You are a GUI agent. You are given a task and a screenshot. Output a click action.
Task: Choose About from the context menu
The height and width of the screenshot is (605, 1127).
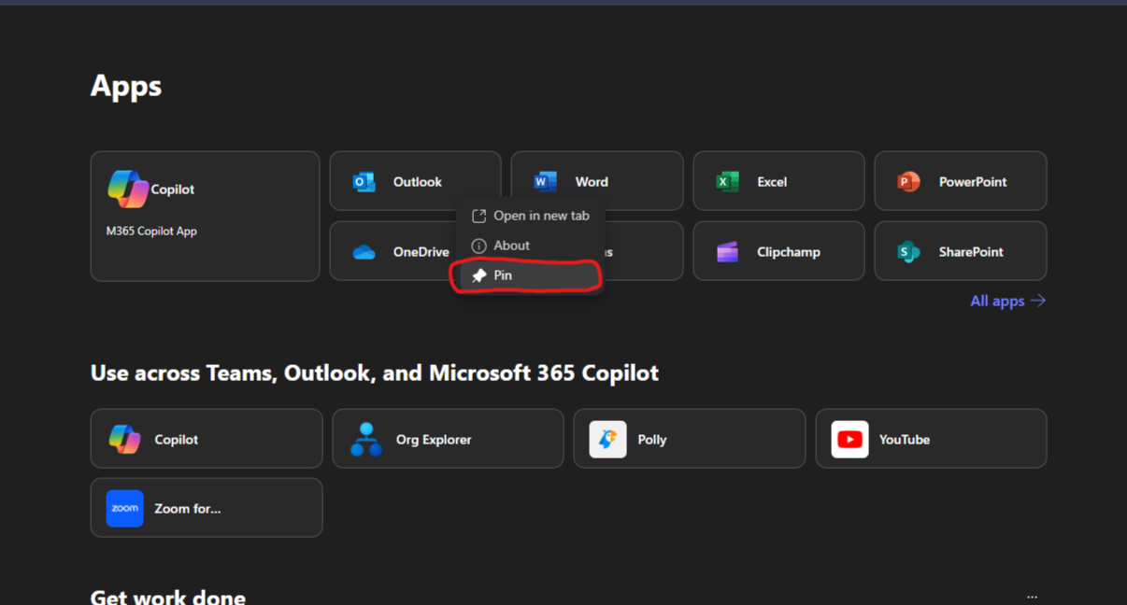530,246
